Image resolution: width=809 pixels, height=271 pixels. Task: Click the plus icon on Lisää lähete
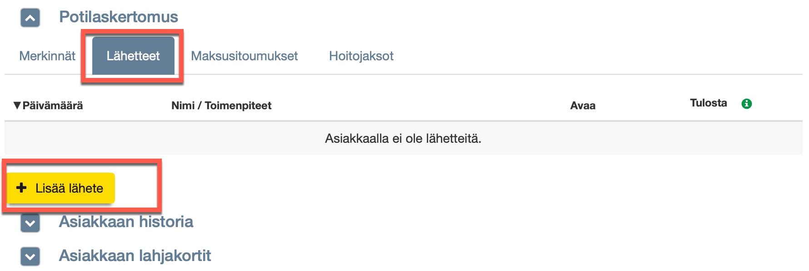click(21, 188)
